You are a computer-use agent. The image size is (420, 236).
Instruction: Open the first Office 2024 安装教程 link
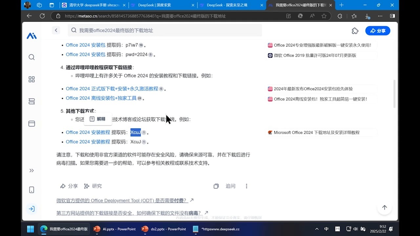pos(88,132)
